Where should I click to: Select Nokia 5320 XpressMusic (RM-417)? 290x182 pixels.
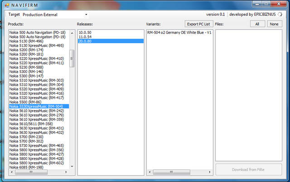tap(39, 97)
